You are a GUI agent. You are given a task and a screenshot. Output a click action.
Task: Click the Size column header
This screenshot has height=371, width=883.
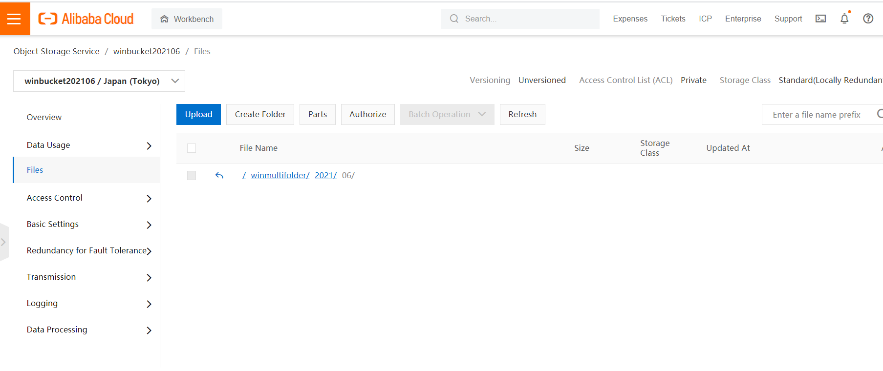click(x=581, y=148)
